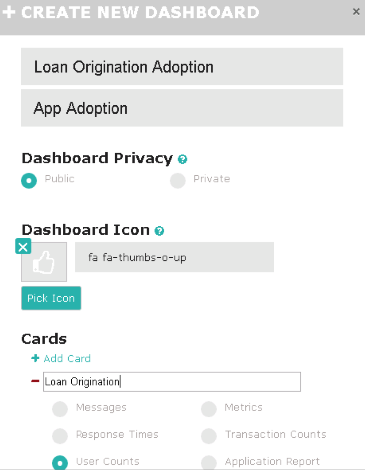Click the thumbs-up icon preview
The image size is (365, 470).
44,262
